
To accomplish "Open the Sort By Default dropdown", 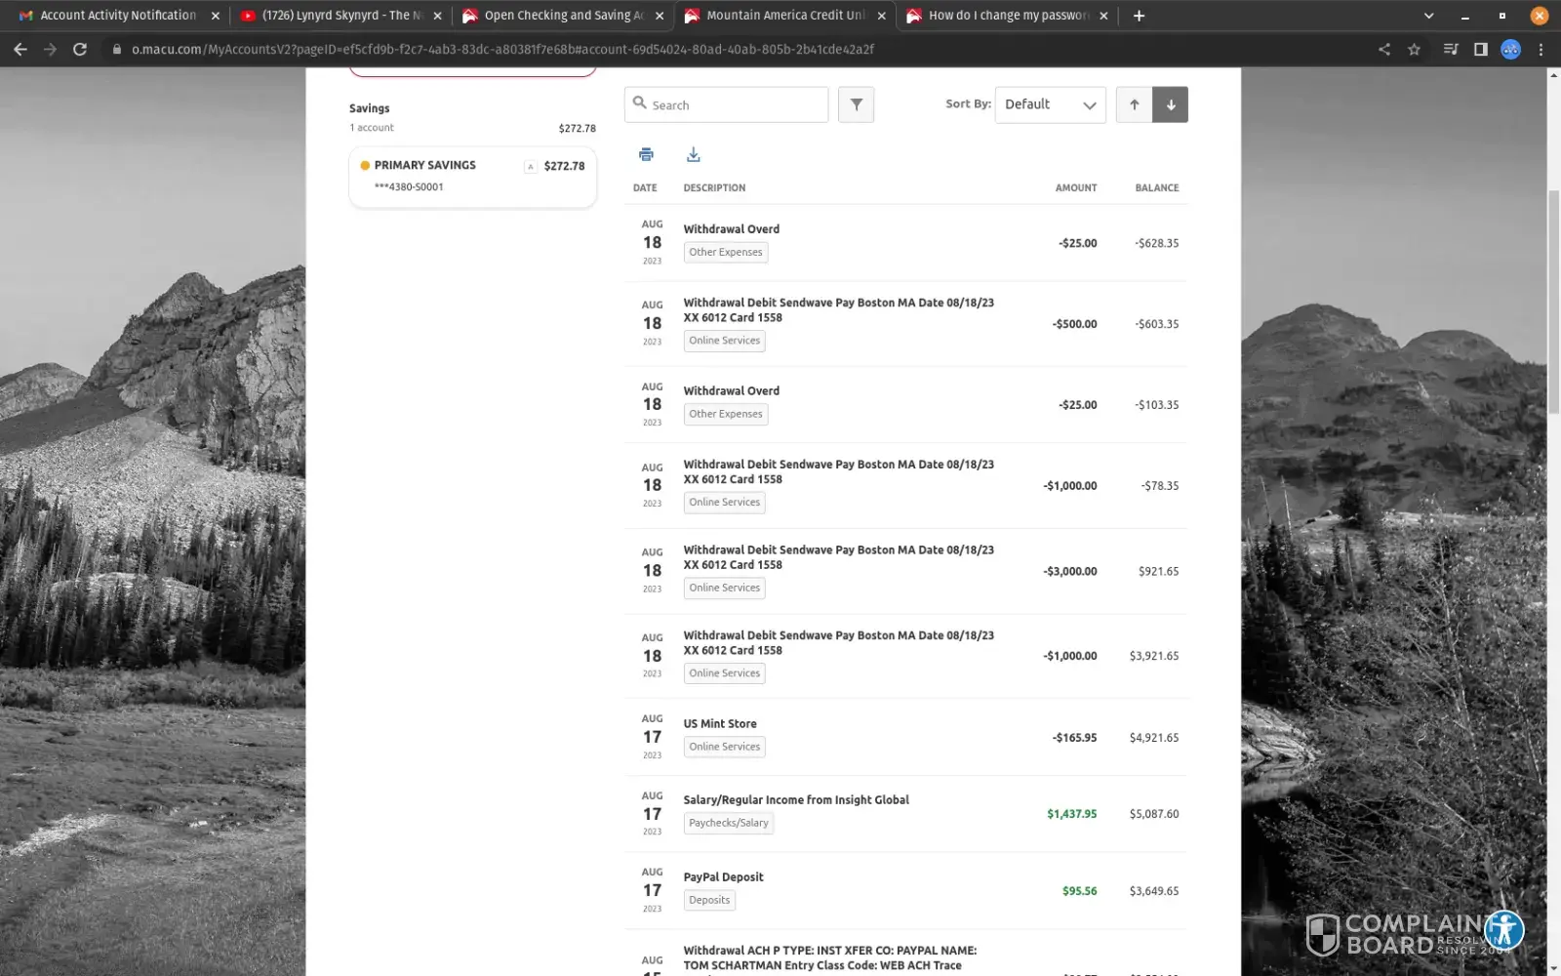I will click(1050, 104).
